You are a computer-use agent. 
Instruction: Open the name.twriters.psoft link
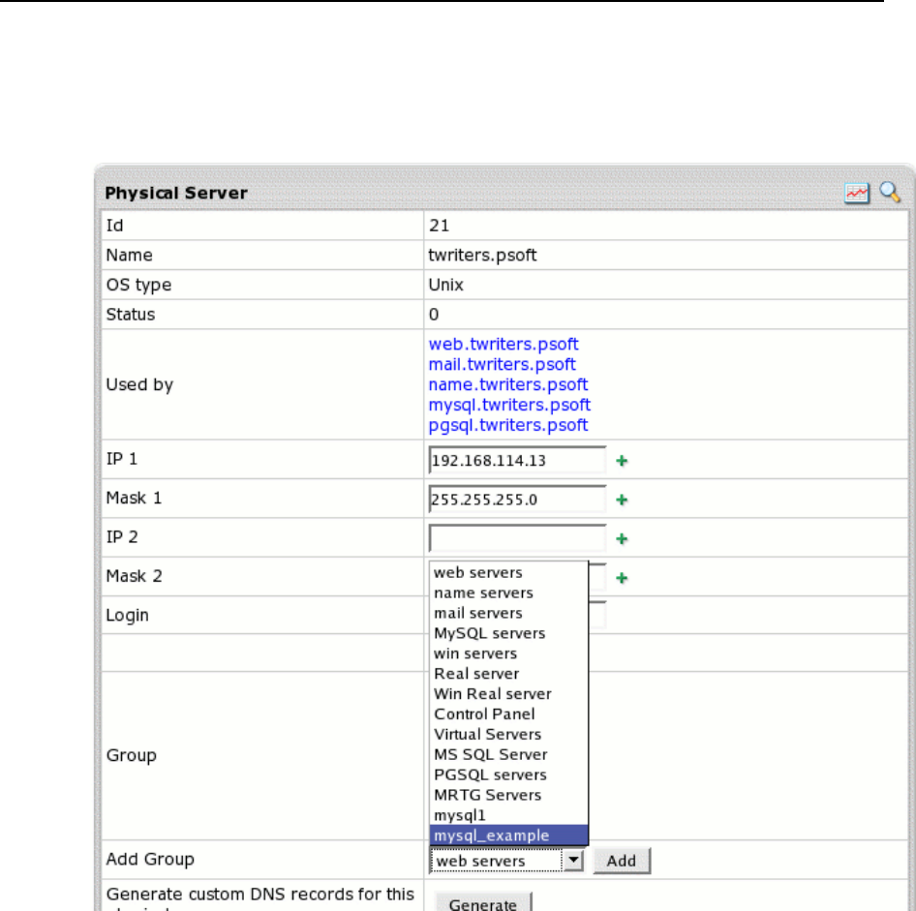(x=507, y=385)
